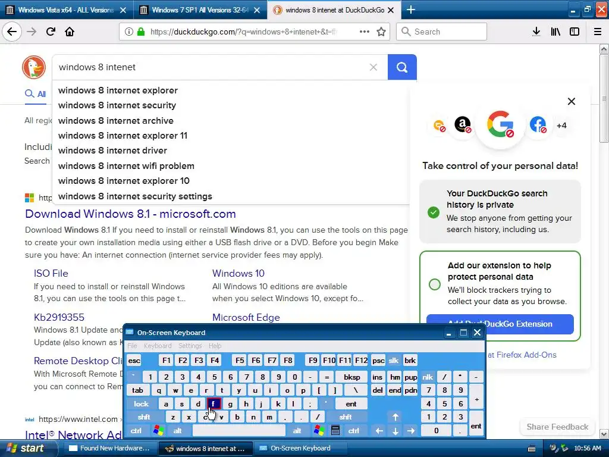The height and width of the screenshot is (457, 609).
Task: Open On-Screen Keyboard Keyboard menu
Action: tap(158, 346)
